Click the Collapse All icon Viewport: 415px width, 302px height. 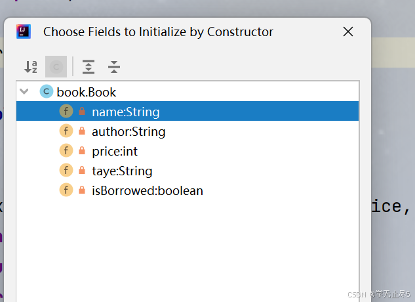point(114,66)
